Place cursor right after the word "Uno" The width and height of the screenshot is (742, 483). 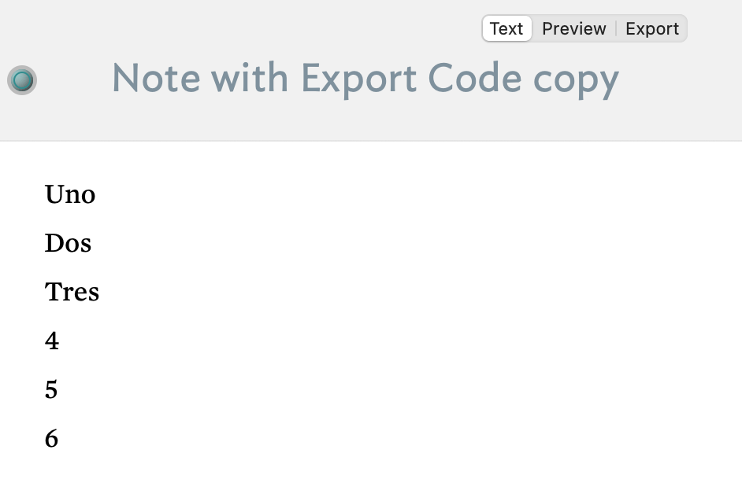pyautogui.click(x=96, y=194)
